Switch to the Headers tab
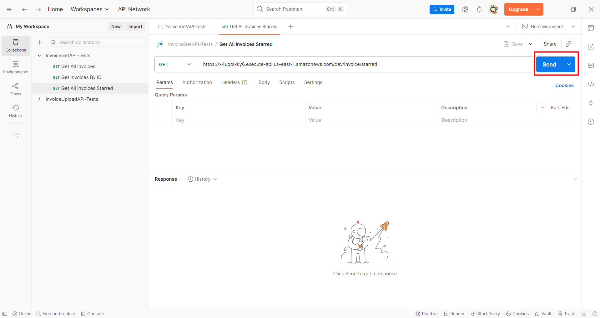The height and width of the screenshot is (318, 600). (x=234, y=82)
